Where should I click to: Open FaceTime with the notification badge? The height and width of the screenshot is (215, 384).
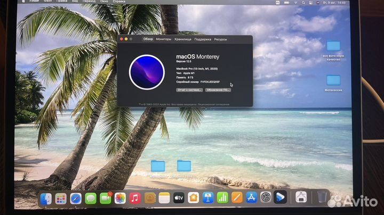click(x=105, y=198)
